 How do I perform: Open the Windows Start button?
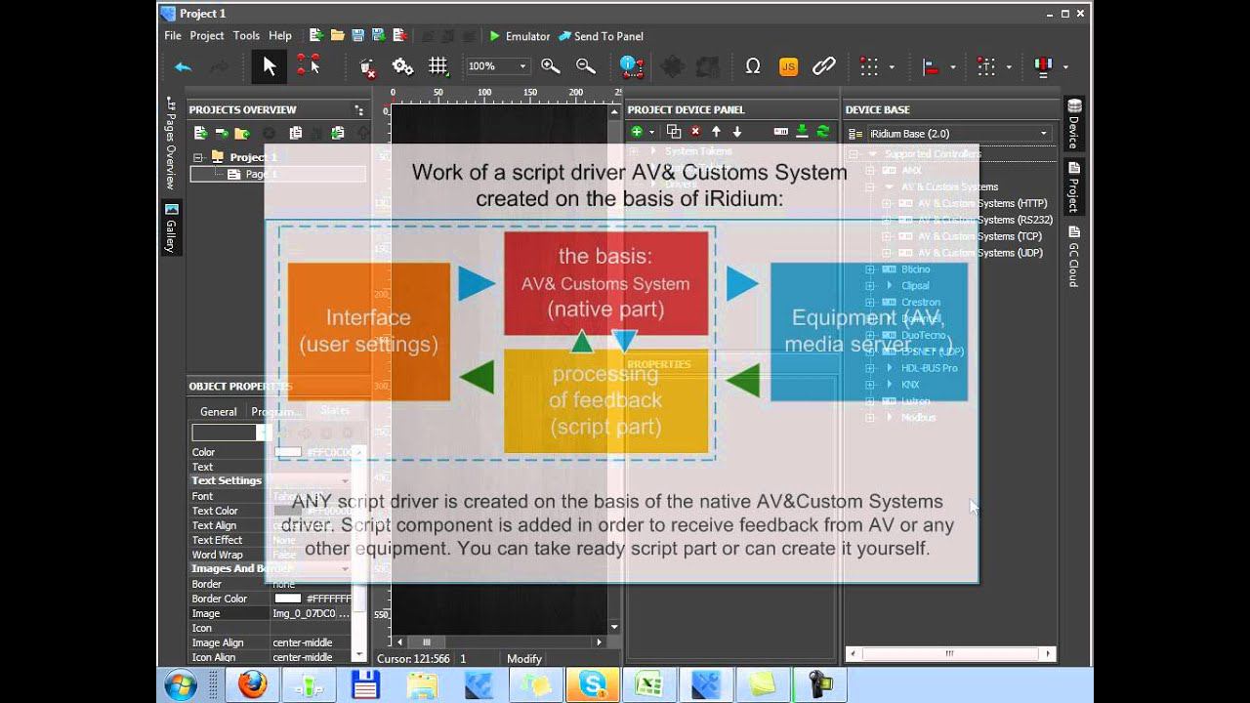click(181, 685)
